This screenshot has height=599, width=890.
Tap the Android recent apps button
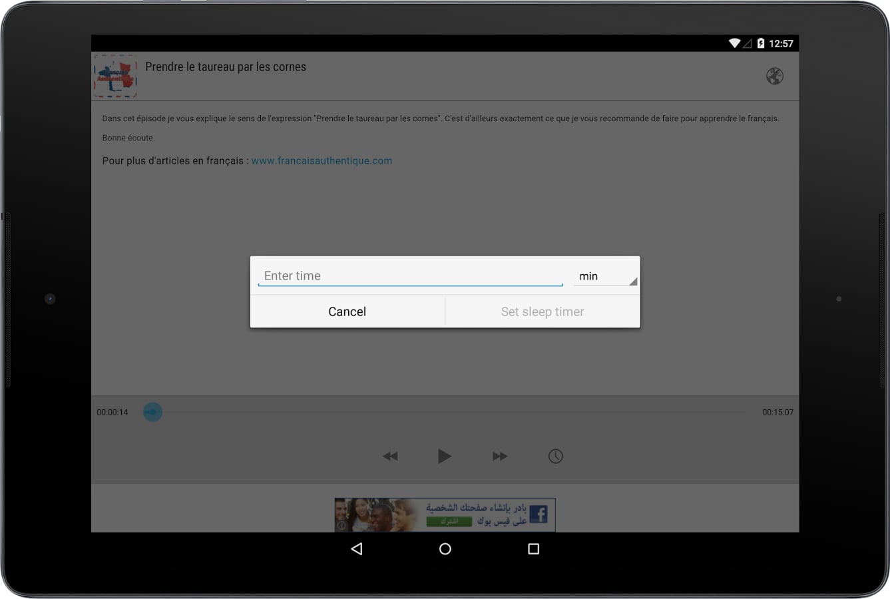[x=533, y=548]
